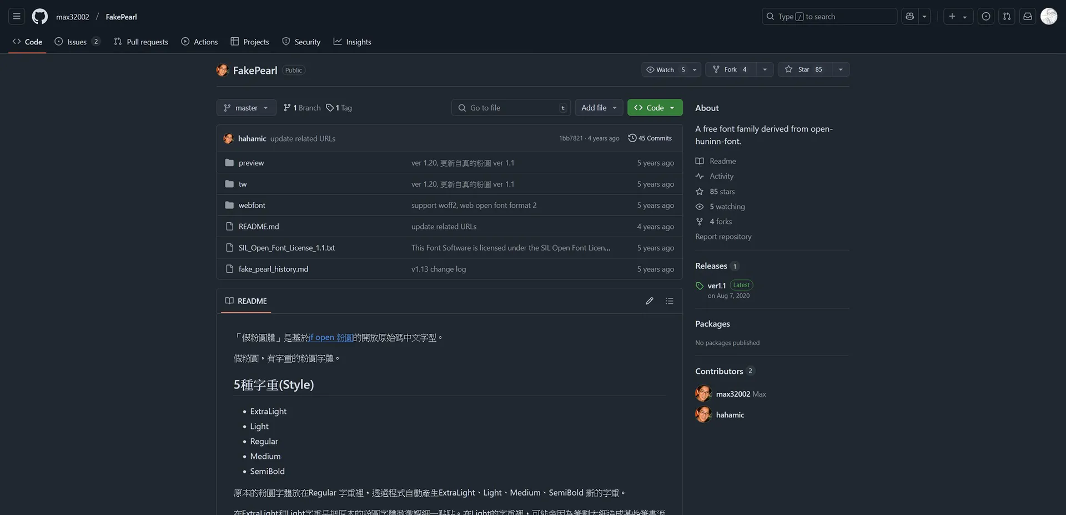Open the notifications inbox
The width and height of the screenshot is (1066, 515).
tap(1028, 17)
